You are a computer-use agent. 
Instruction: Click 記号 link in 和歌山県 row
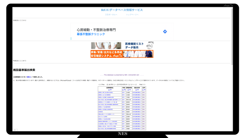point(144,114)
